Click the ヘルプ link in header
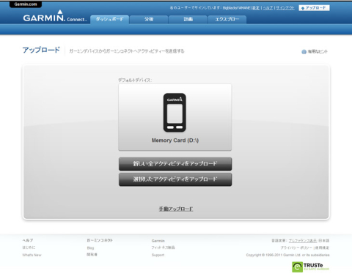 tap(268, 8)
